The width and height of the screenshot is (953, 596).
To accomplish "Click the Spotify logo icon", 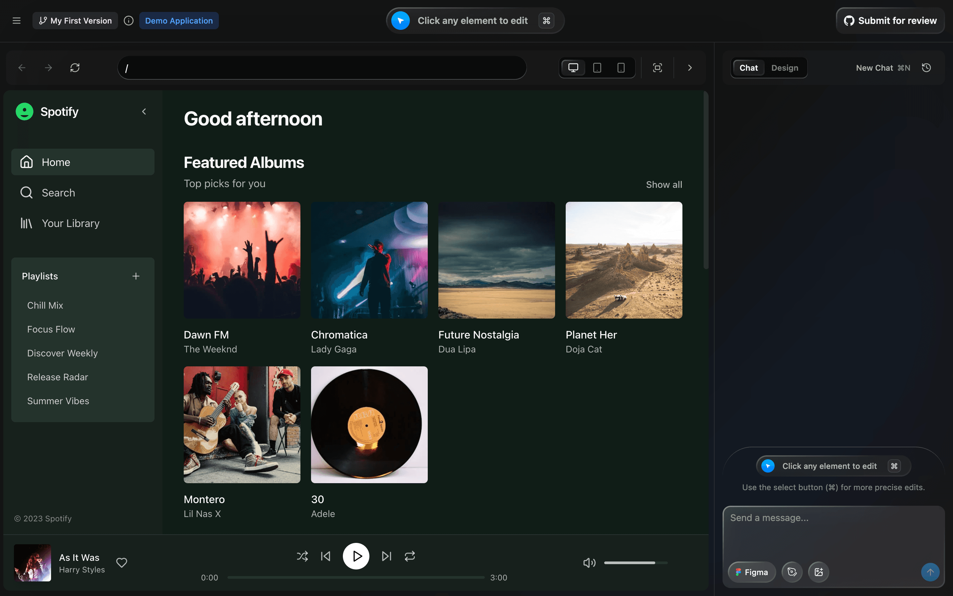I will (25, 112).
